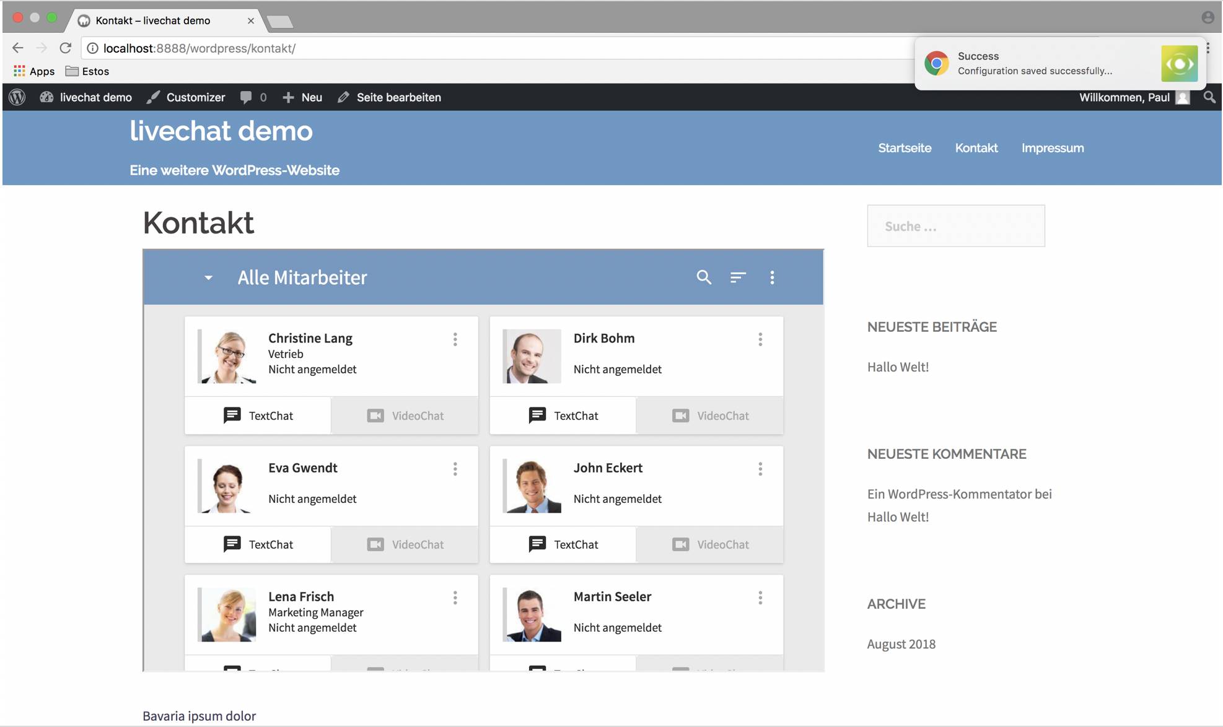
Task: Open Christine Lang's three-dot options menu
Action: tap(455, 339)
